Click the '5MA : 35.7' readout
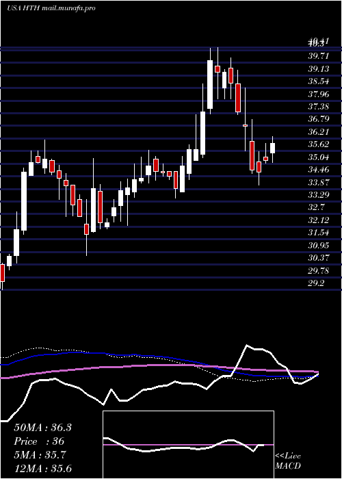342x479 pixels. (39, 455)
